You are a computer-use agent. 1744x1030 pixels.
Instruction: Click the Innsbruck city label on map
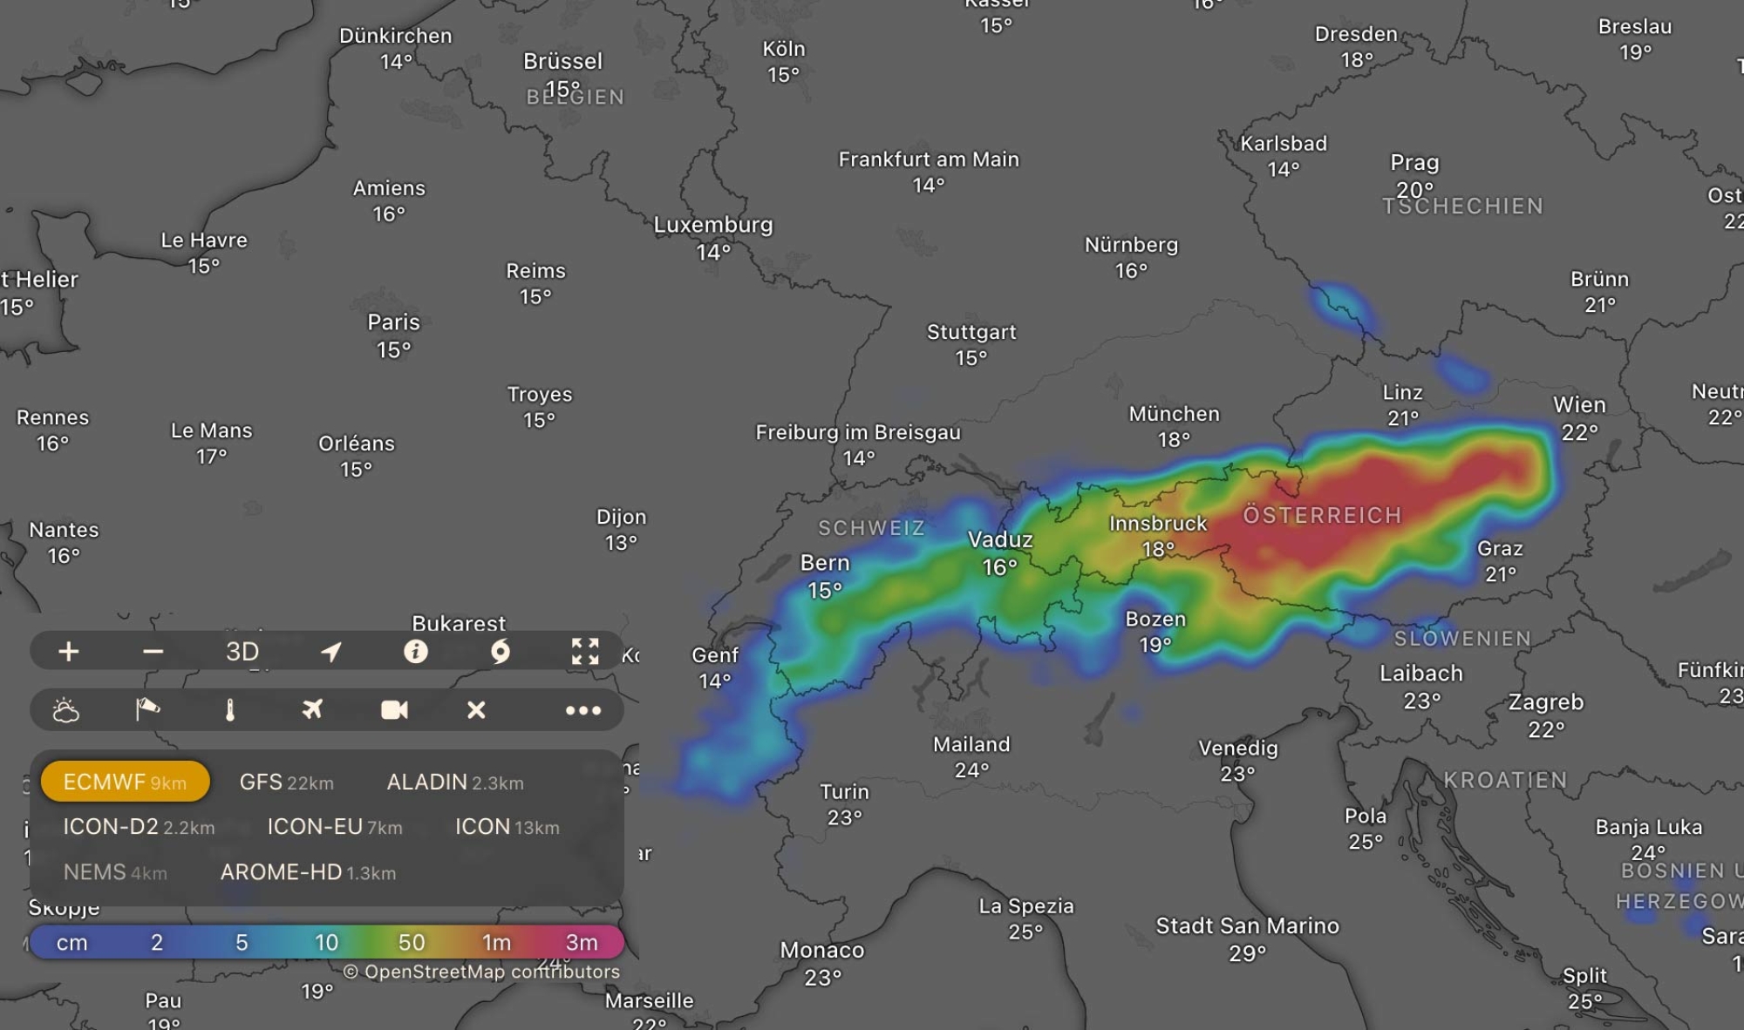[1157, 524]
